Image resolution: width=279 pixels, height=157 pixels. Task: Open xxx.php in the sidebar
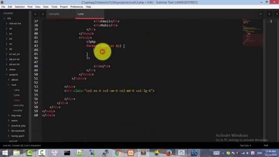click(18, 110)
